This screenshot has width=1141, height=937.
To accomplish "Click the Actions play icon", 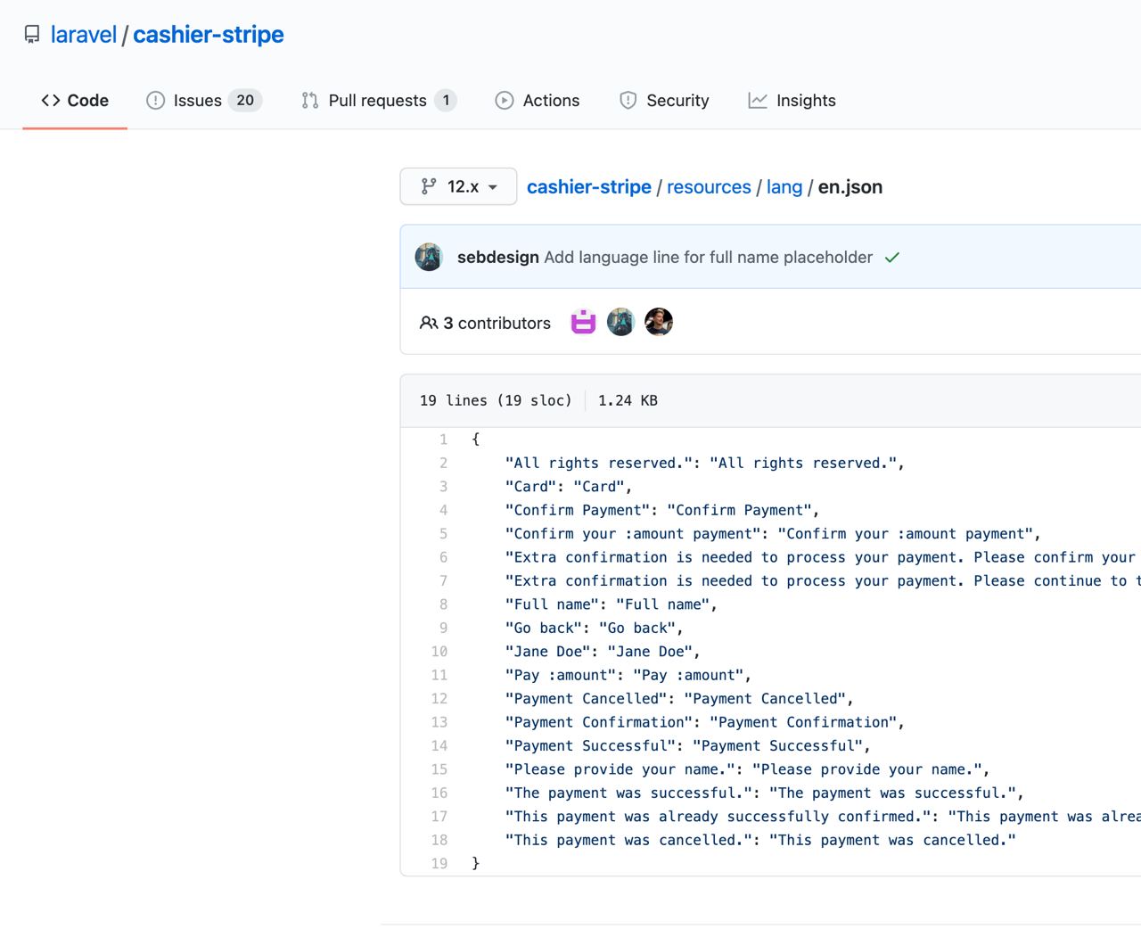I will coord(505,101).
